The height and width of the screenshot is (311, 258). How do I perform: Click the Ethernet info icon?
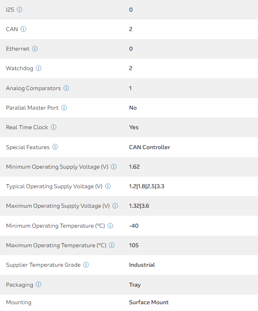[35, 49]
